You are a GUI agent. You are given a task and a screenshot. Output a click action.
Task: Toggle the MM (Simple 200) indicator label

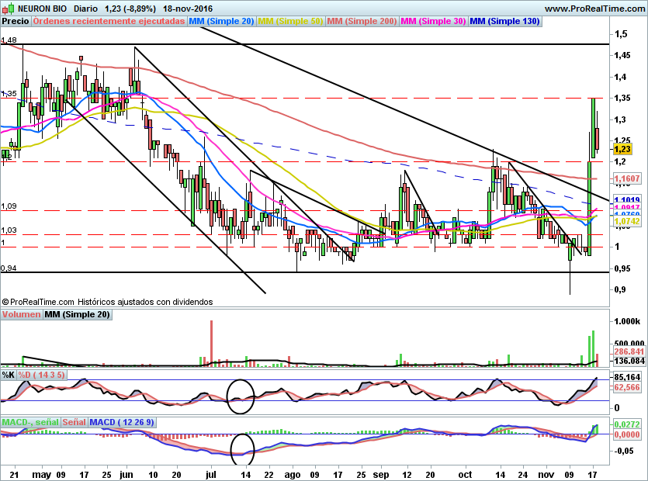pos(362,22)
